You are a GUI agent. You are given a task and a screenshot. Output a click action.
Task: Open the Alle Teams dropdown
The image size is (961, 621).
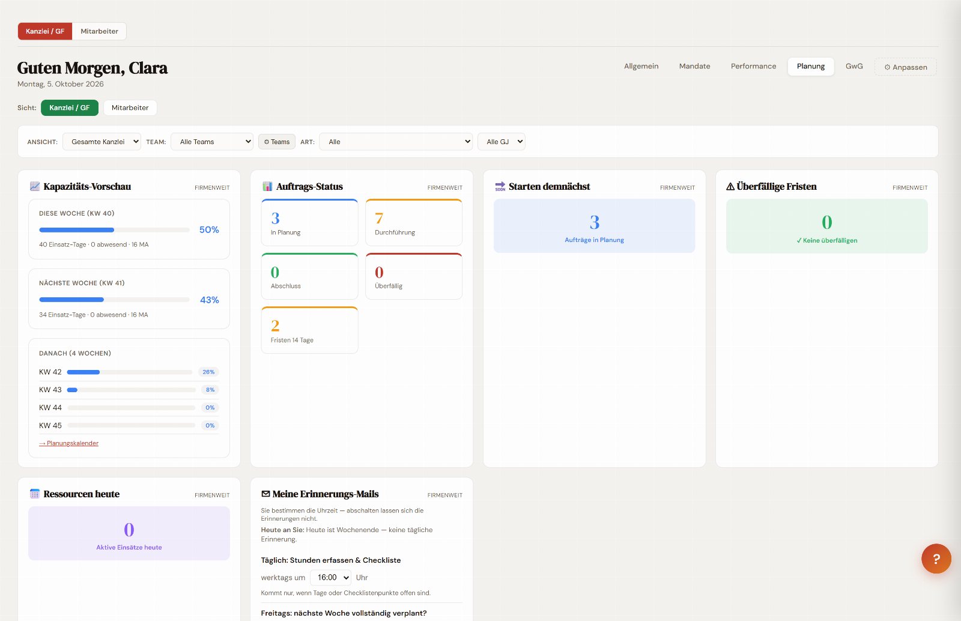coord(212,142)
